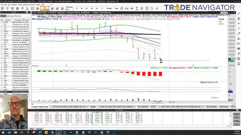The width and height of the screenshot is (241, 135).
Task: Click the refresh arrows icon after Pages
Action: tap(122, 8)
